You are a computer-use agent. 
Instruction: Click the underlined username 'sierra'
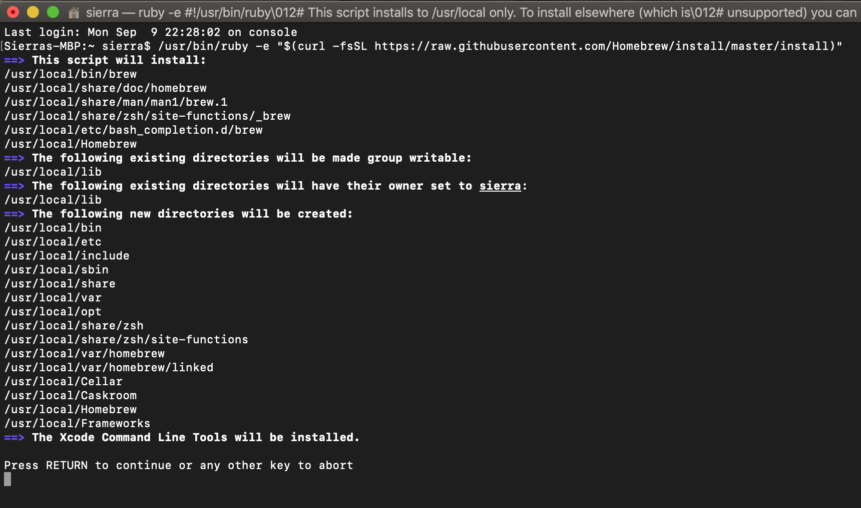pos(500,186)
